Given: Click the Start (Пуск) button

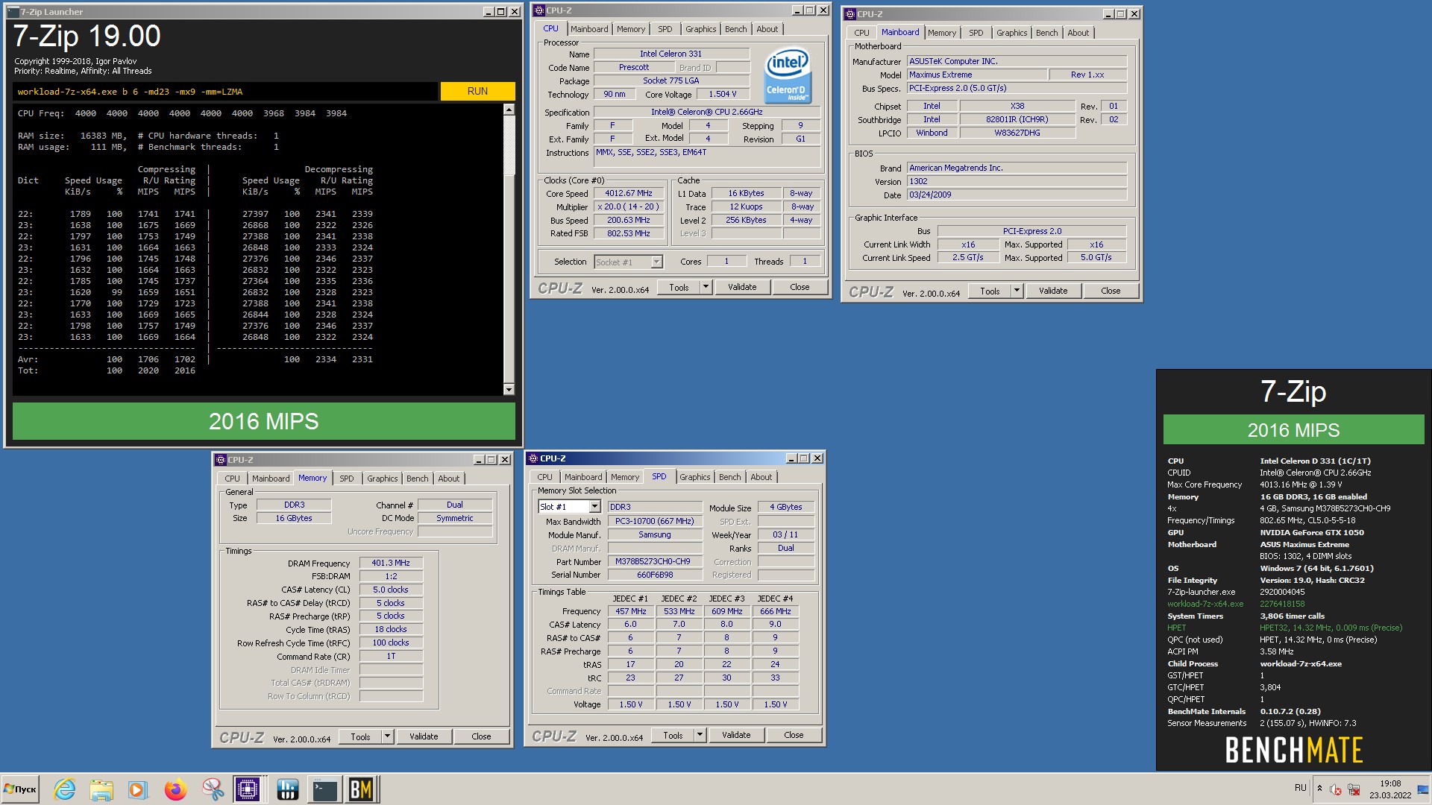Looking at the screenshot, I should click(x=21, y=789).
